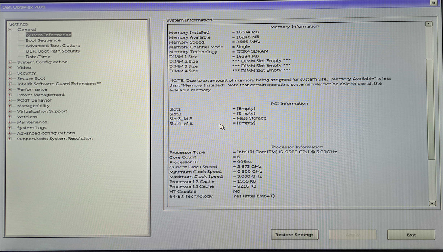The image size is (443, 252).
Task: Expand the Security node
Action: click(x=10, y=73)
